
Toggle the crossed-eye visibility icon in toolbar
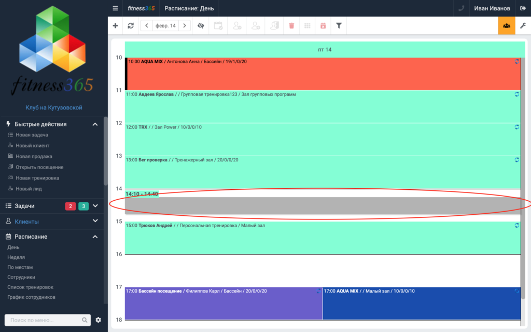201,26
